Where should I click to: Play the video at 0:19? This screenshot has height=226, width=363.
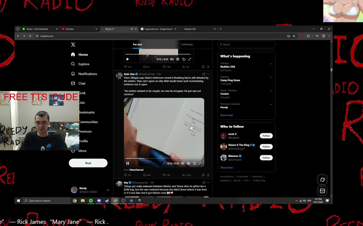pos(128,59)
